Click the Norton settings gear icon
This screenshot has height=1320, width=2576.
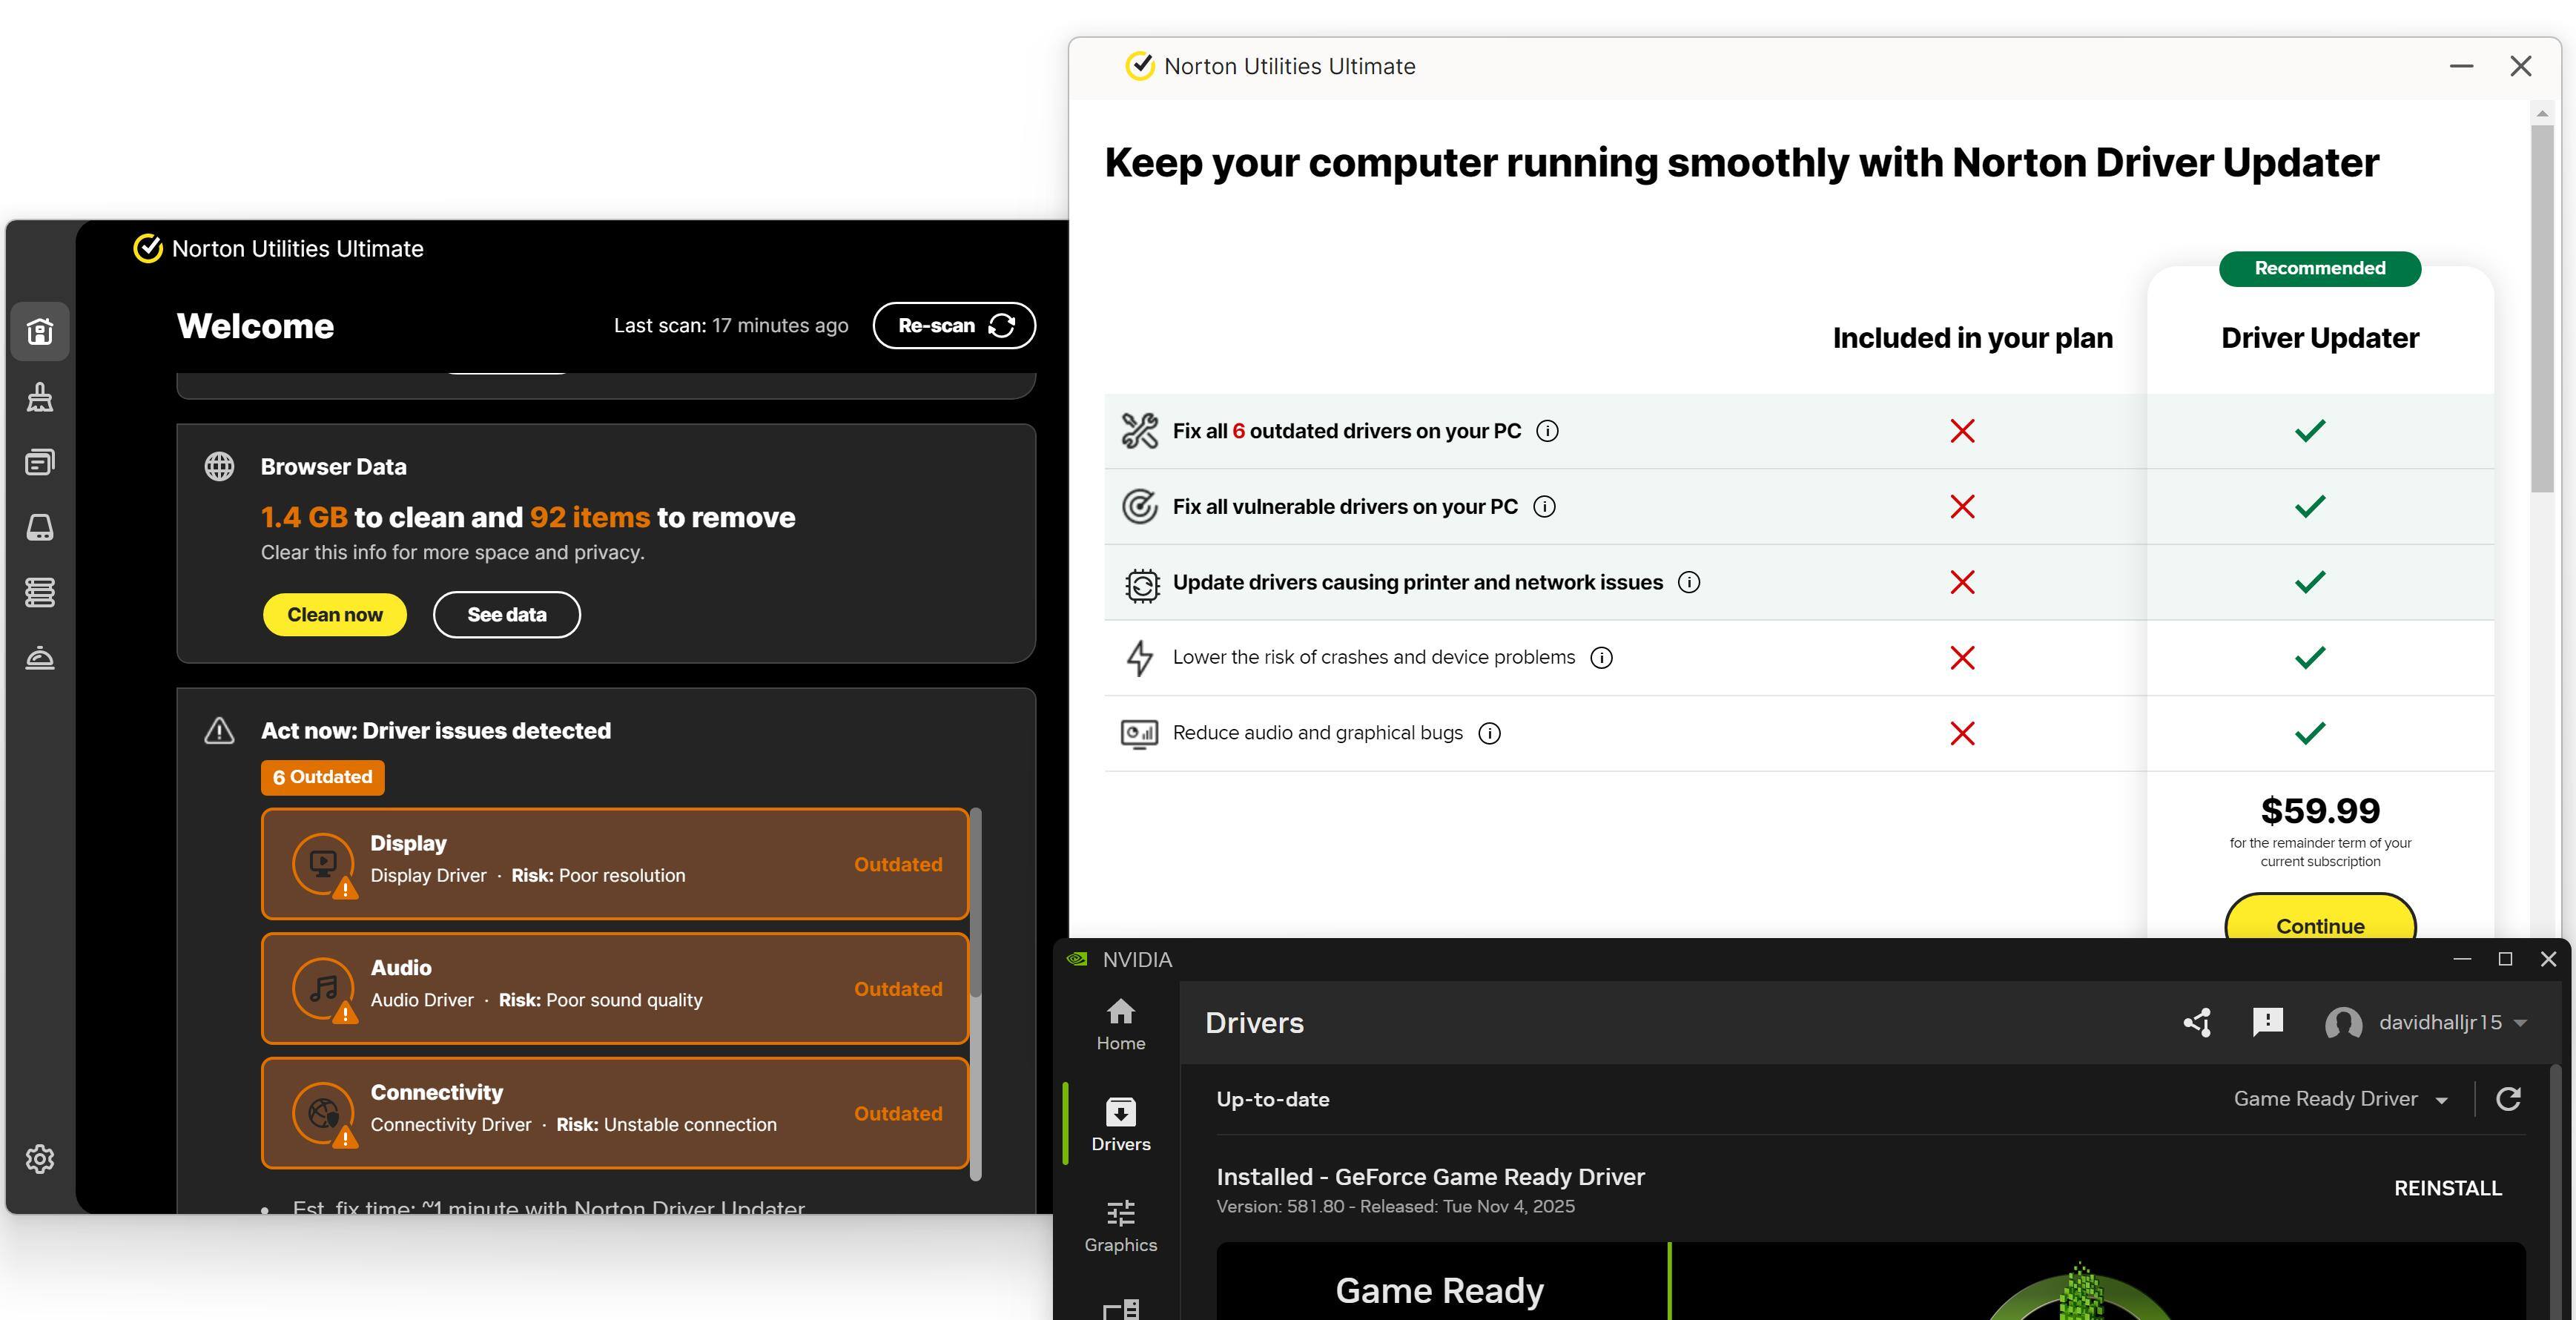pyautogui.click(x=40, y=1159)
